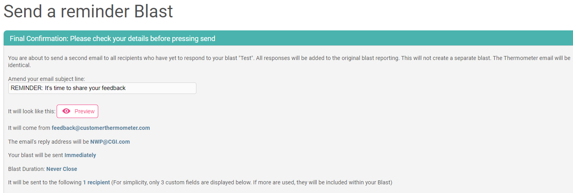Click the "Send a reminder Blast" heading

(x=88, y=11)
